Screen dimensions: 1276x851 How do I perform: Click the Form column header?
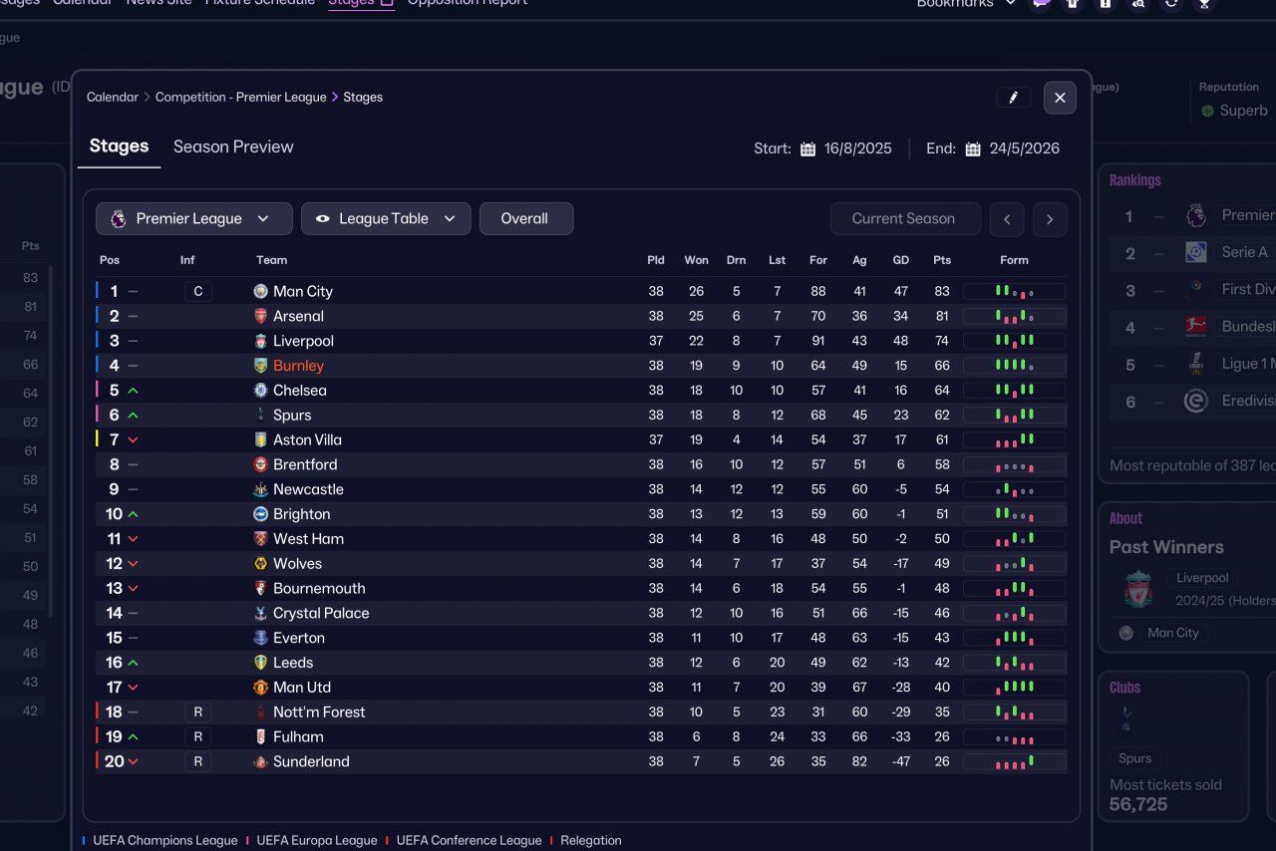pos(1014,260)
